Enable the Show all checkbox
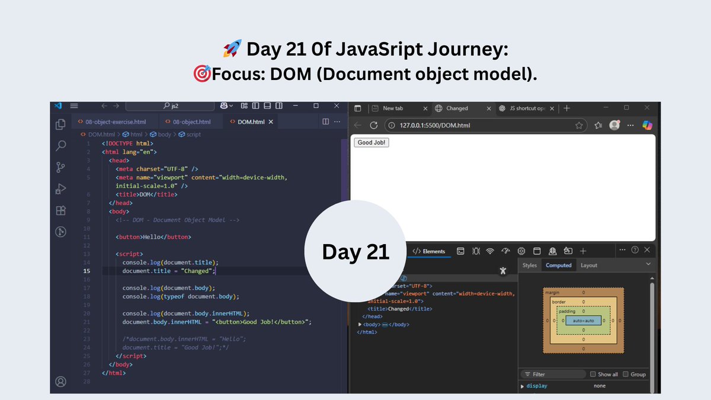The height and width of the screenshot is (400, 711). coord(593,375)
